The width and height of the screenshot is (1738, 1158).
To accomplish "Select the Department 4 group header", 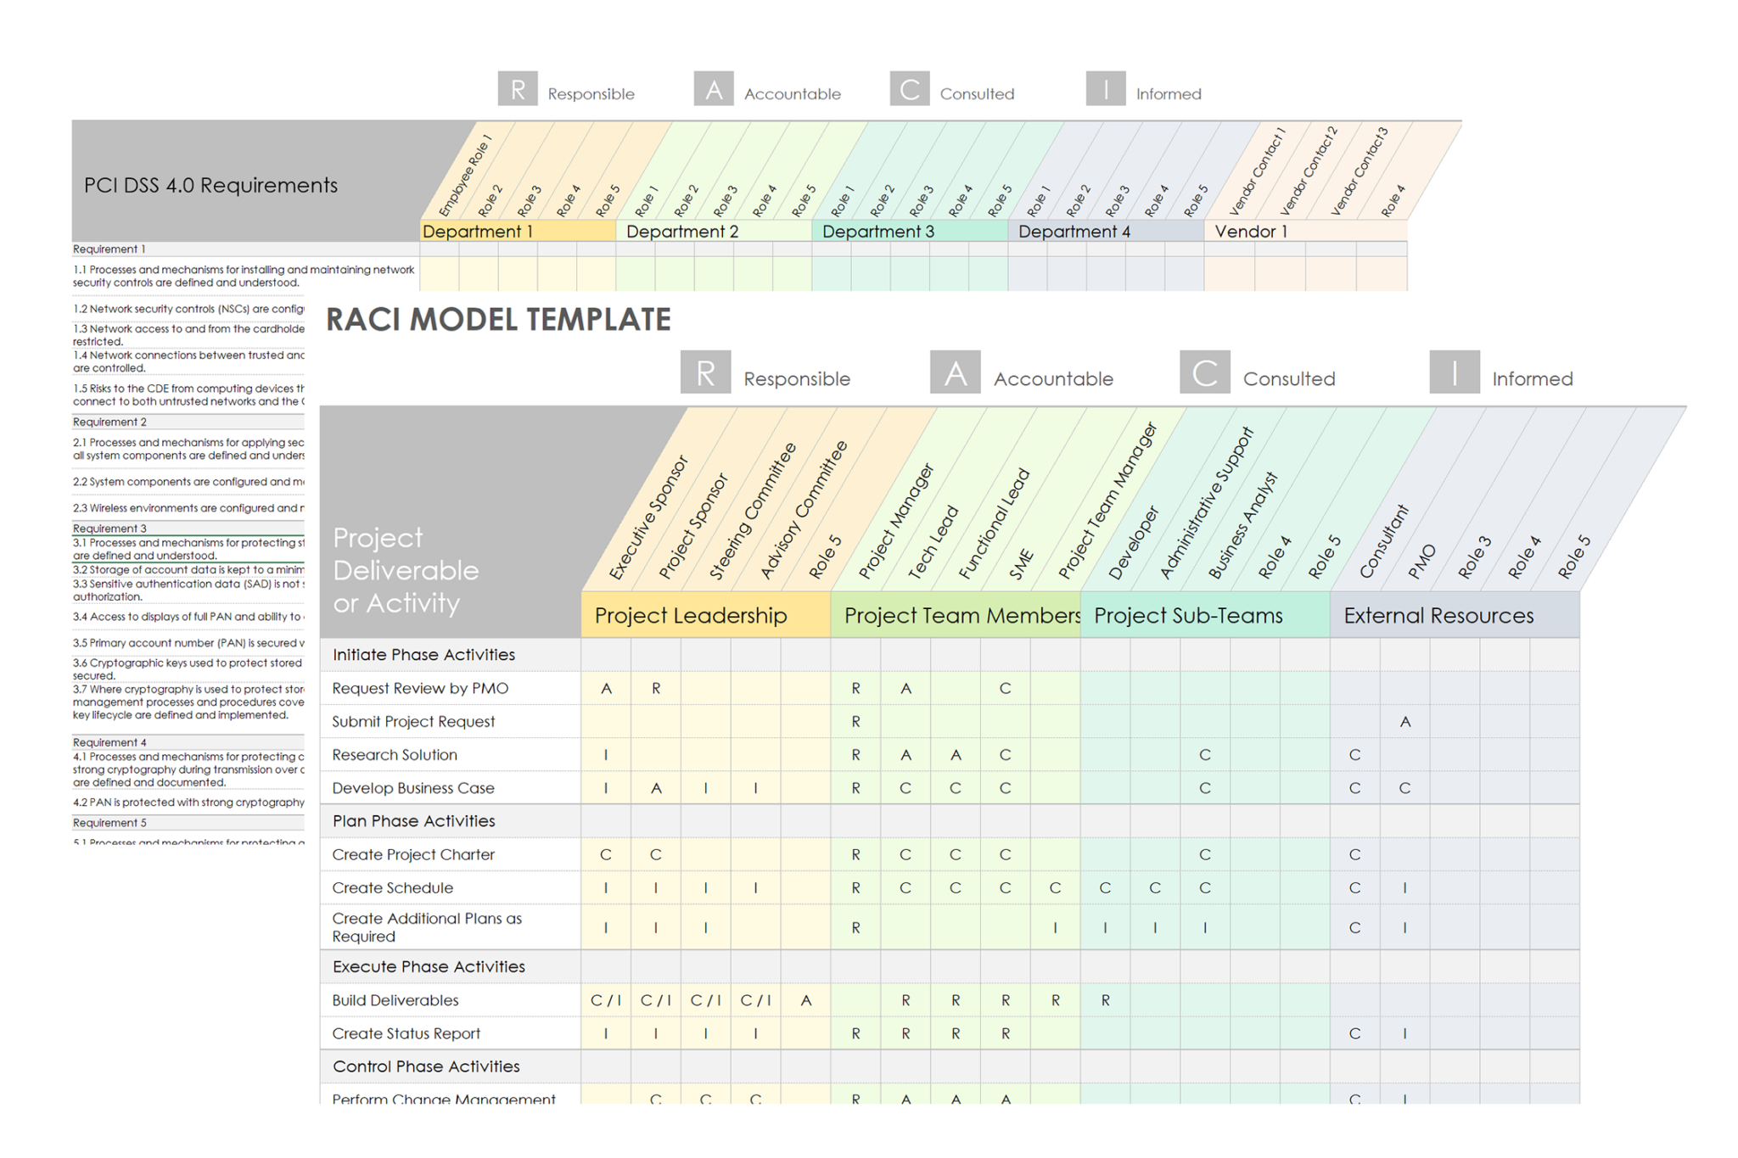I will point(1106,231).
